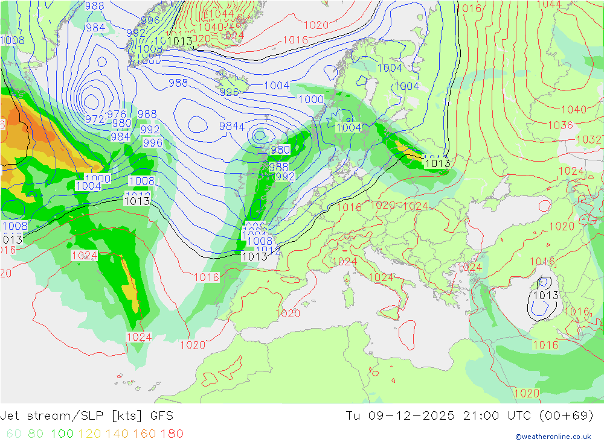This screenshot has height=442, width=604.
Task: Click the 1008 label off western France
Action: tap(260, 241)
